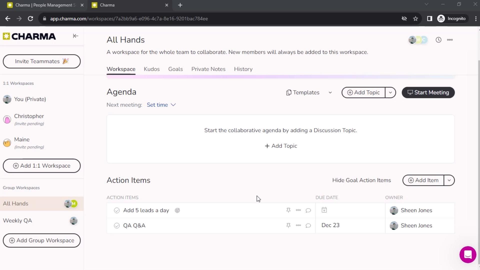The image size is (480, 270).
Task: Switch to the Kudos tab
Action: tap(151, 69)
